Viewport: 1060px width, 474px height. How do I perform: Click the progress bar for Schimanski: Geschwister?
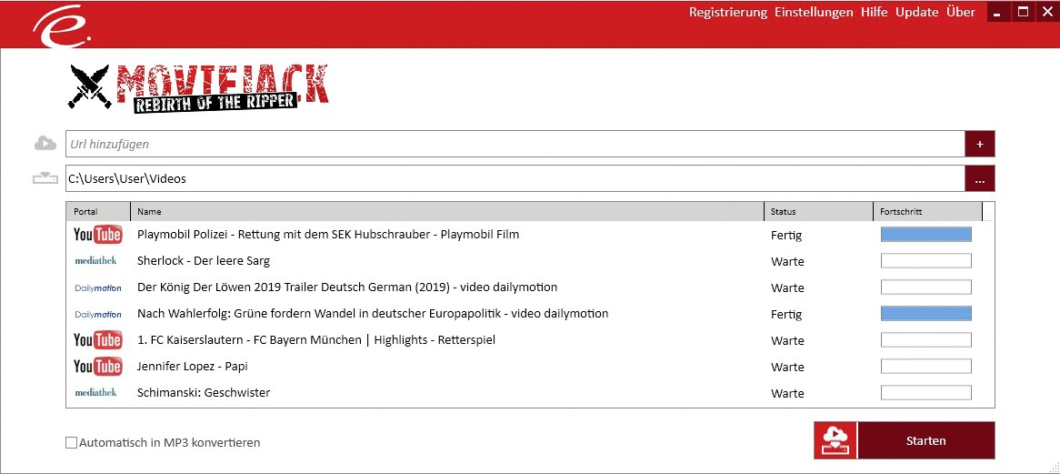[x=926, y=393]
